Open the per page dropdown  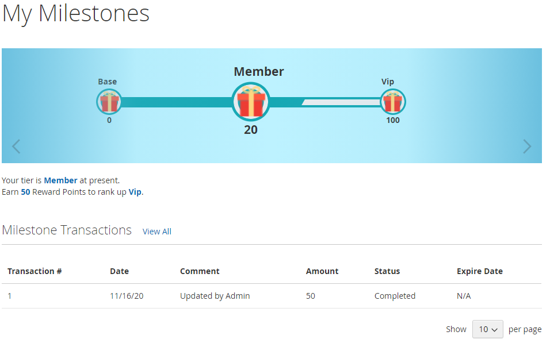tap(488, 329)
